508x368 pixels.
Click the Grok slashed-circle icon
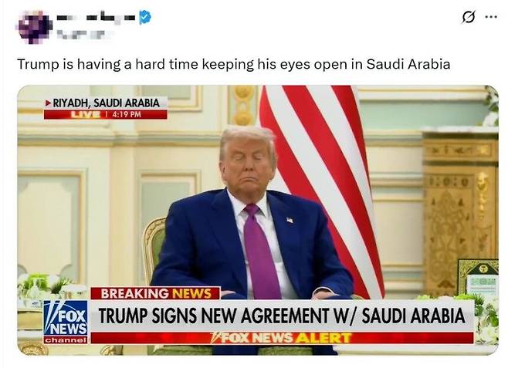469,17
